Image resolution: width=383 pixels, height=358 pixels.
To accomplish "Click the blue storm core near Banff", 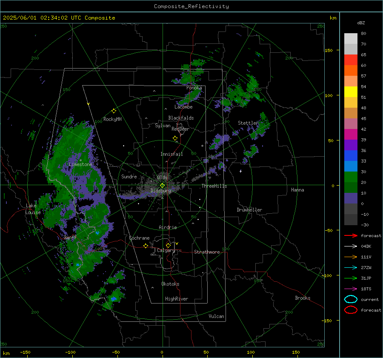I will point(97,233).
